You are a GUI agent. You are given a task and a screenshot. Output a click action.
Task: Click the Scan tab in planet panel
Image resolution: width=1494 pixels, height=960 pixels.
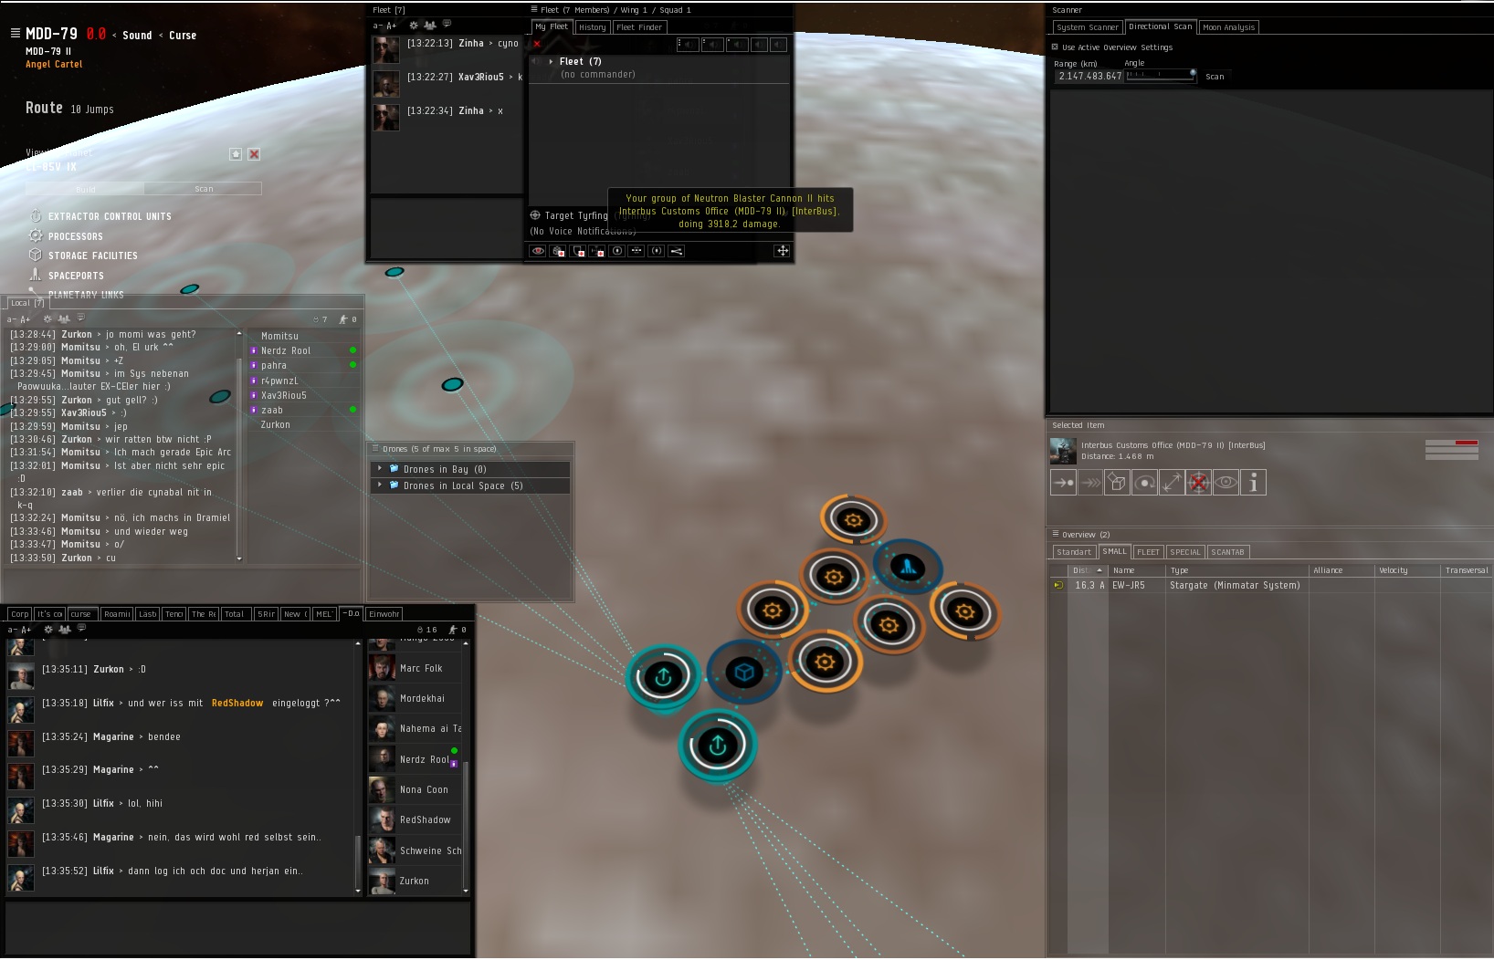pyautogui.click(x=204, y=189)
